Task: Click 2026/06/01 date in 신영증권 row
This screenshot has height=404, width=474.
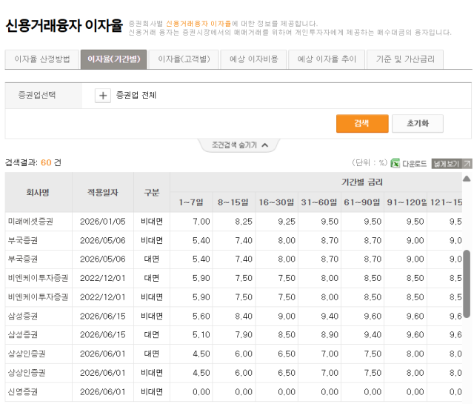Action: click(x=103, y=392)
